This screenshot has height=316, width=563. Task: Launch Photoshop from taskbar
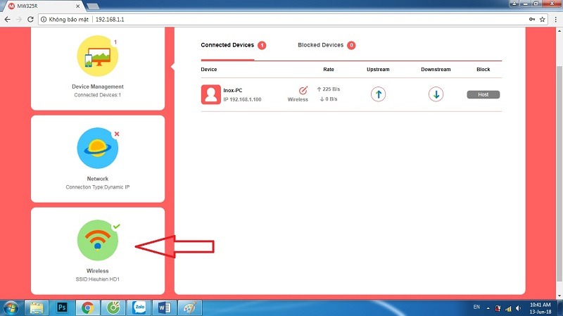click(x=62, y=308)
